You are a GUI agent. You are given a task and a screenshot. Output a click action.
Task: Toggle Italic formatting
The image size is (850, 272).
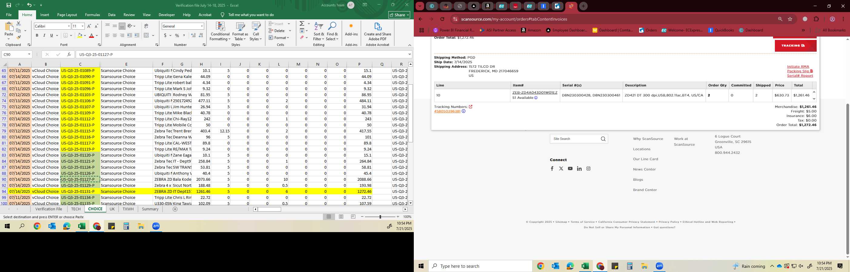click(44, 35)
